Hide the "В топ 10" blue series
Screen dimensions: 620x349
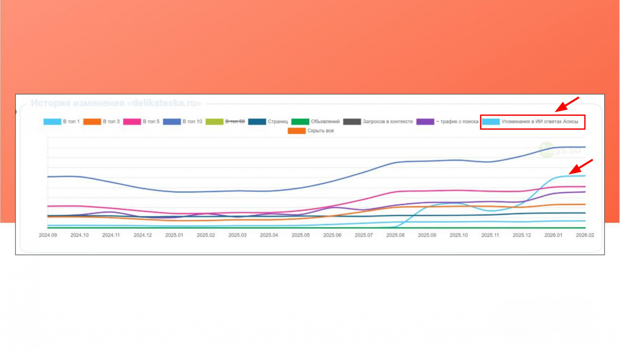pos(183,122)
